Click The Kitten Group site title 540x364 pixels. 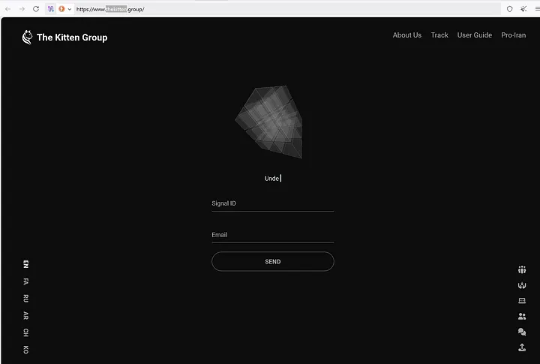pyautogui.click(x=72, y=38)
